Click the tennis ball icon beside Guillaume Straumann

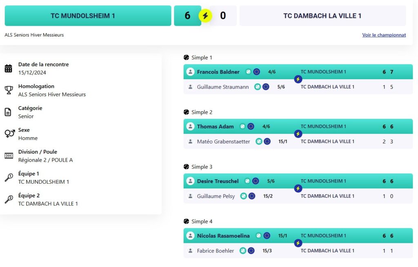pos(258,87)
